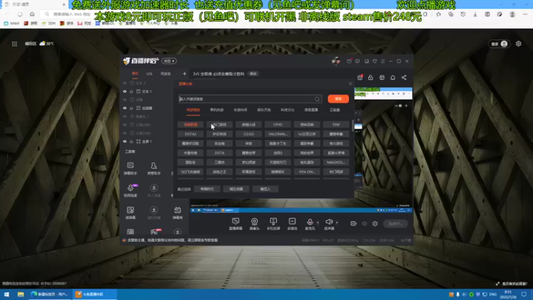Open stream settings gear in bottom toolbar
Viewport: 533px width, 300px height.
pos(375,223)
